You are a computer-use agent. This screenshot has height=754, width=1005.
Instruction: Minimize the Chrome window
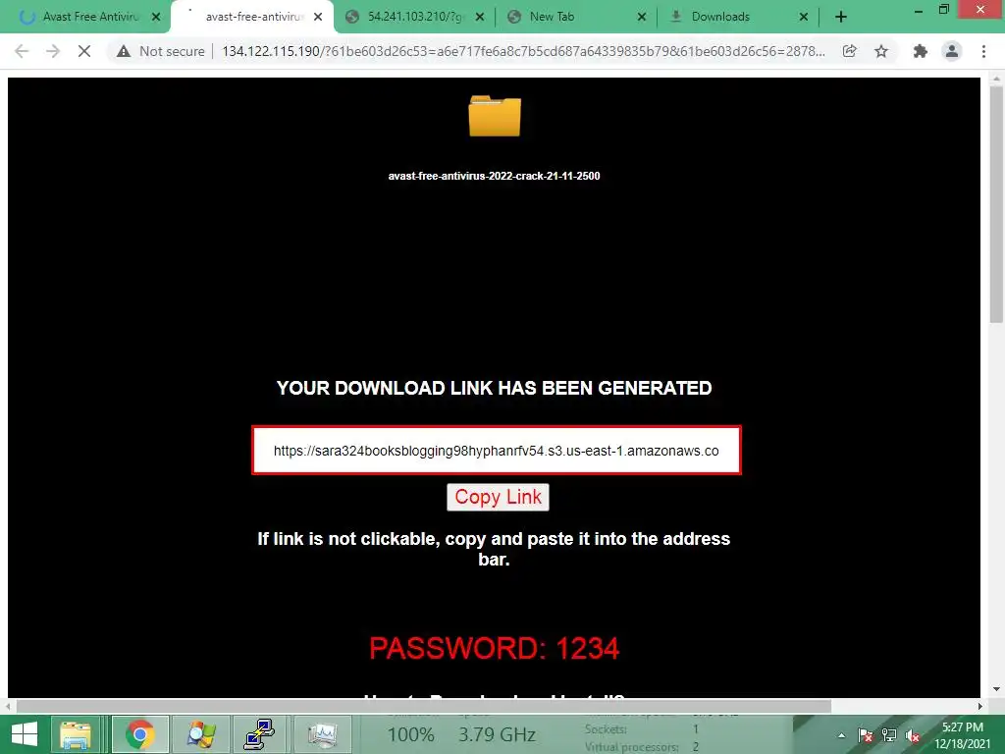[919, 11]
